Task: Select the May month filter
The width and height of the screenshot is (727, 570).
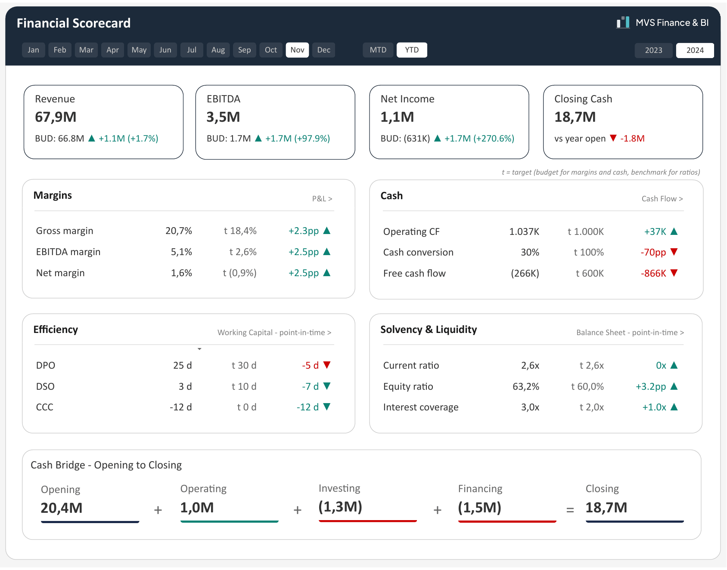Action: [139, 50]
